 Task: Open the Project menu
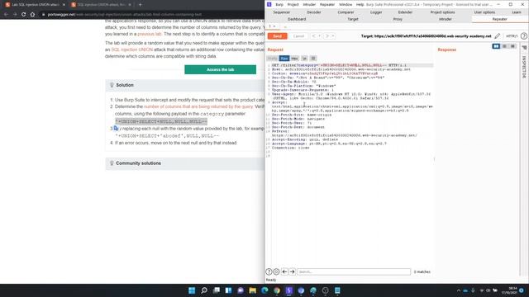click(293, 5)
